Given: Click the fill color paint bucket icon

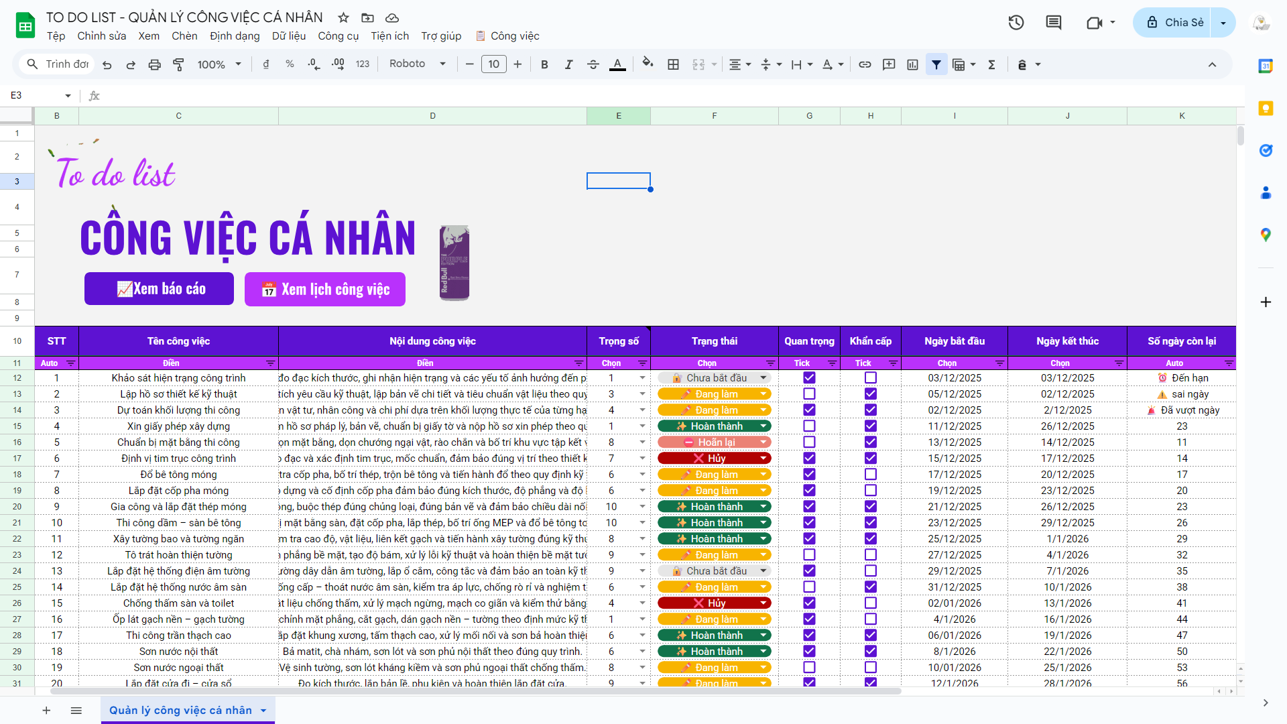Looking at the screenshot, I should (x=647, y=64).
